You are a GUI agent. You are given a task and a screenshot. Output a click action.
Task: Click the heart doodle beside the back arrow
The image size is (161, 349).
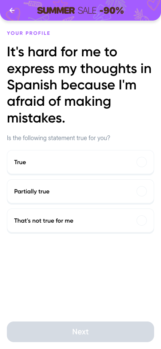[x=13, y=14]
